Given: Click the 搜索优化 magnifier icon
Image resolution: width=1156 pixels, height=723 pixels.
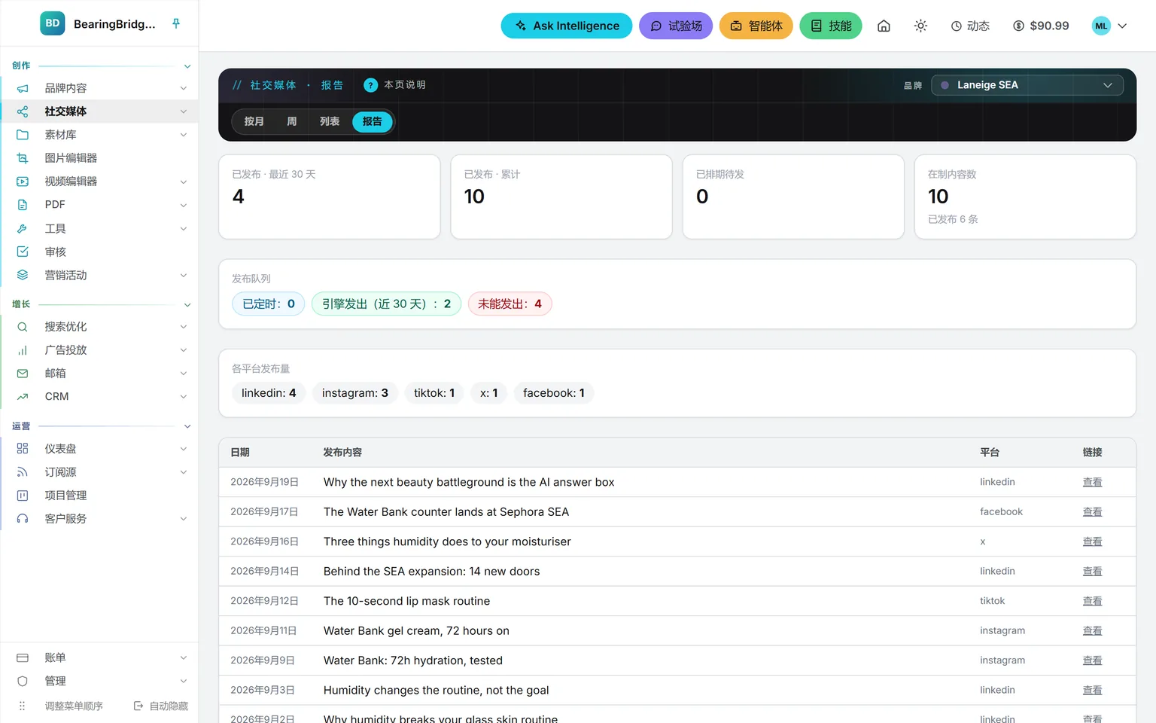Looking at the screenshot, I should click(x=23, y=327).
